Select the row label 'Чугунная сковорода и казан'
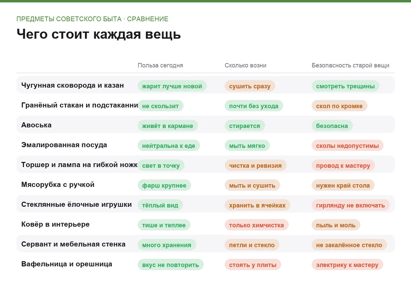 pyautogui.click(x=73, y=85)
